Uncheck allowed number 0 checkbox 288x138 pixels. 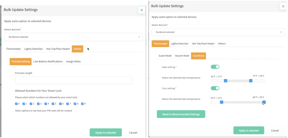(16, 104)
